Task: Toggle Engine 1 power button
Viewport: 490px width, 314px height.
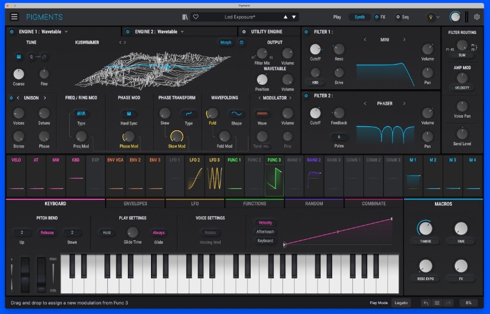Action: pyautogui.click(x=12, y=32)
